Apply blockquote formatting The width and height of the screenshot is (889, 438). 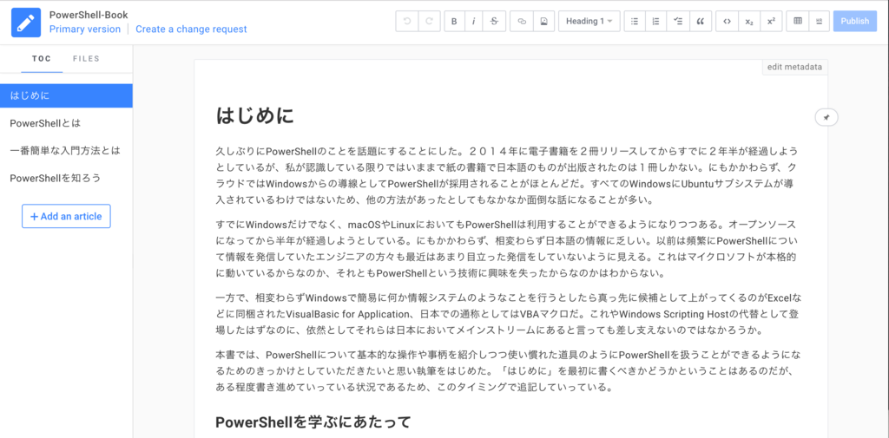(701, 22)
